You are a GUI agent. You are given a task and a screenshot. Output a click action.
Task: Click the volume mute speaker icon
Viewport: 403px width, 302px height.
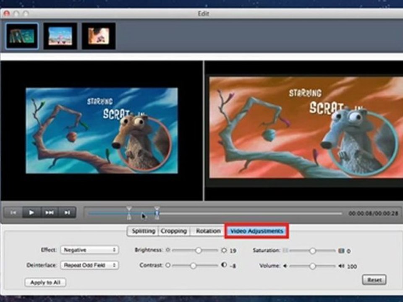285,266
